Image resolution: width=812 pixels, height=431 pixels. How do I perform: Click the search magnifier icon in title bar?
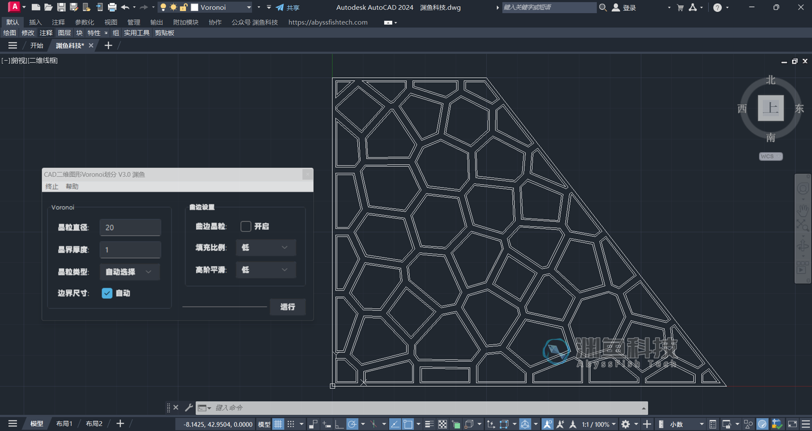coord(603,7)
